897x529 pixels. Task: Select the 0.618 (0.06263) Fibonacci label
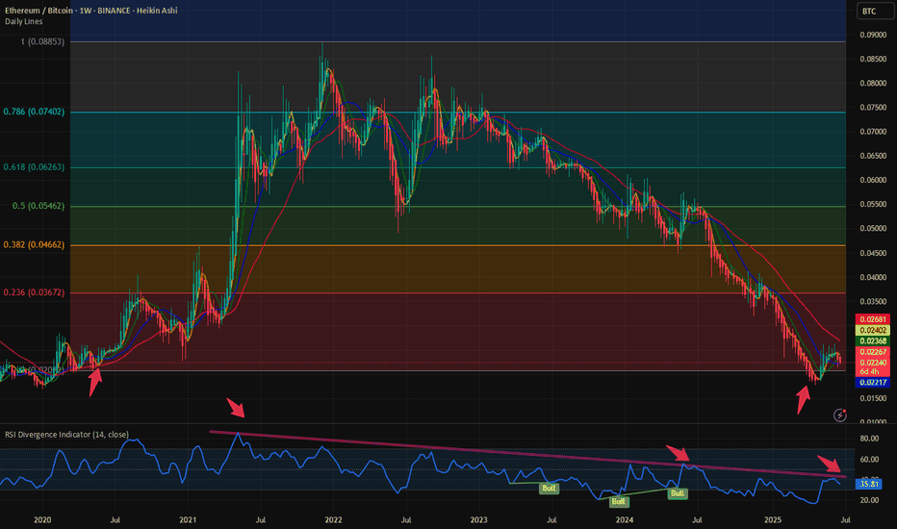34,167
